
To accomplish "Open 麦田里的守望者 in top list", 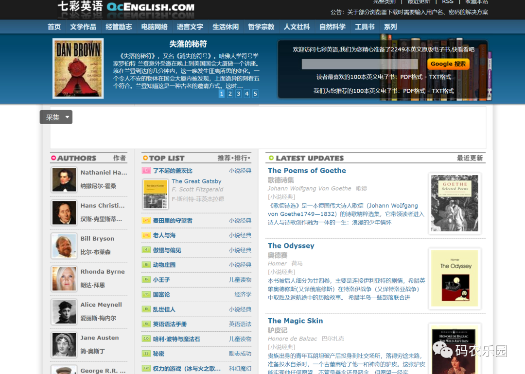I will coord(173,221).
